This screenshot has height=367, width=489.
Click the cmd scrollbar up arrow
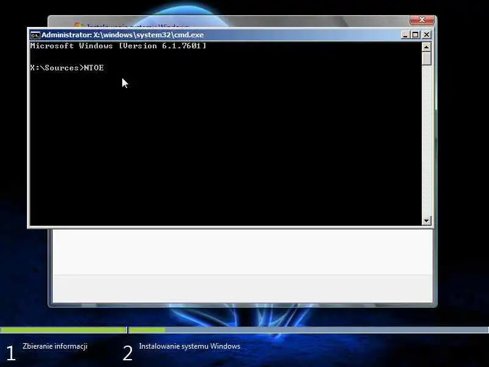point(426,47)
